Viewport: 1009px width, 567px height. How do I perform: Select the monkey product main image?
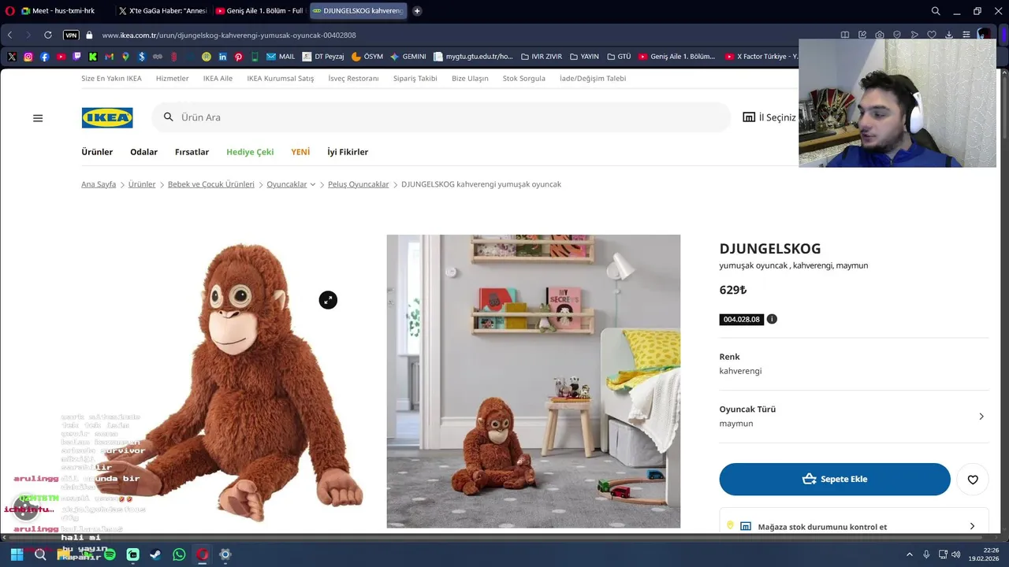(x=229, y=381)
